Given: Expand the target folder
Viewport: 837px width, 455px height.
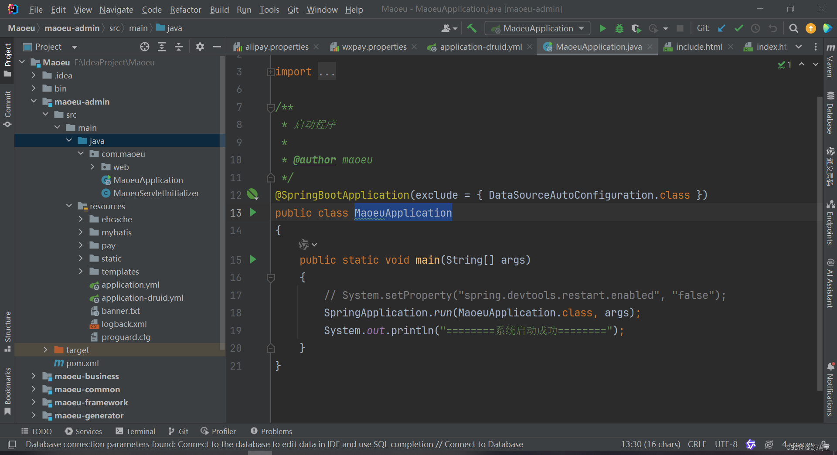Looking at the screenshot, I should [x=45, y=350].
